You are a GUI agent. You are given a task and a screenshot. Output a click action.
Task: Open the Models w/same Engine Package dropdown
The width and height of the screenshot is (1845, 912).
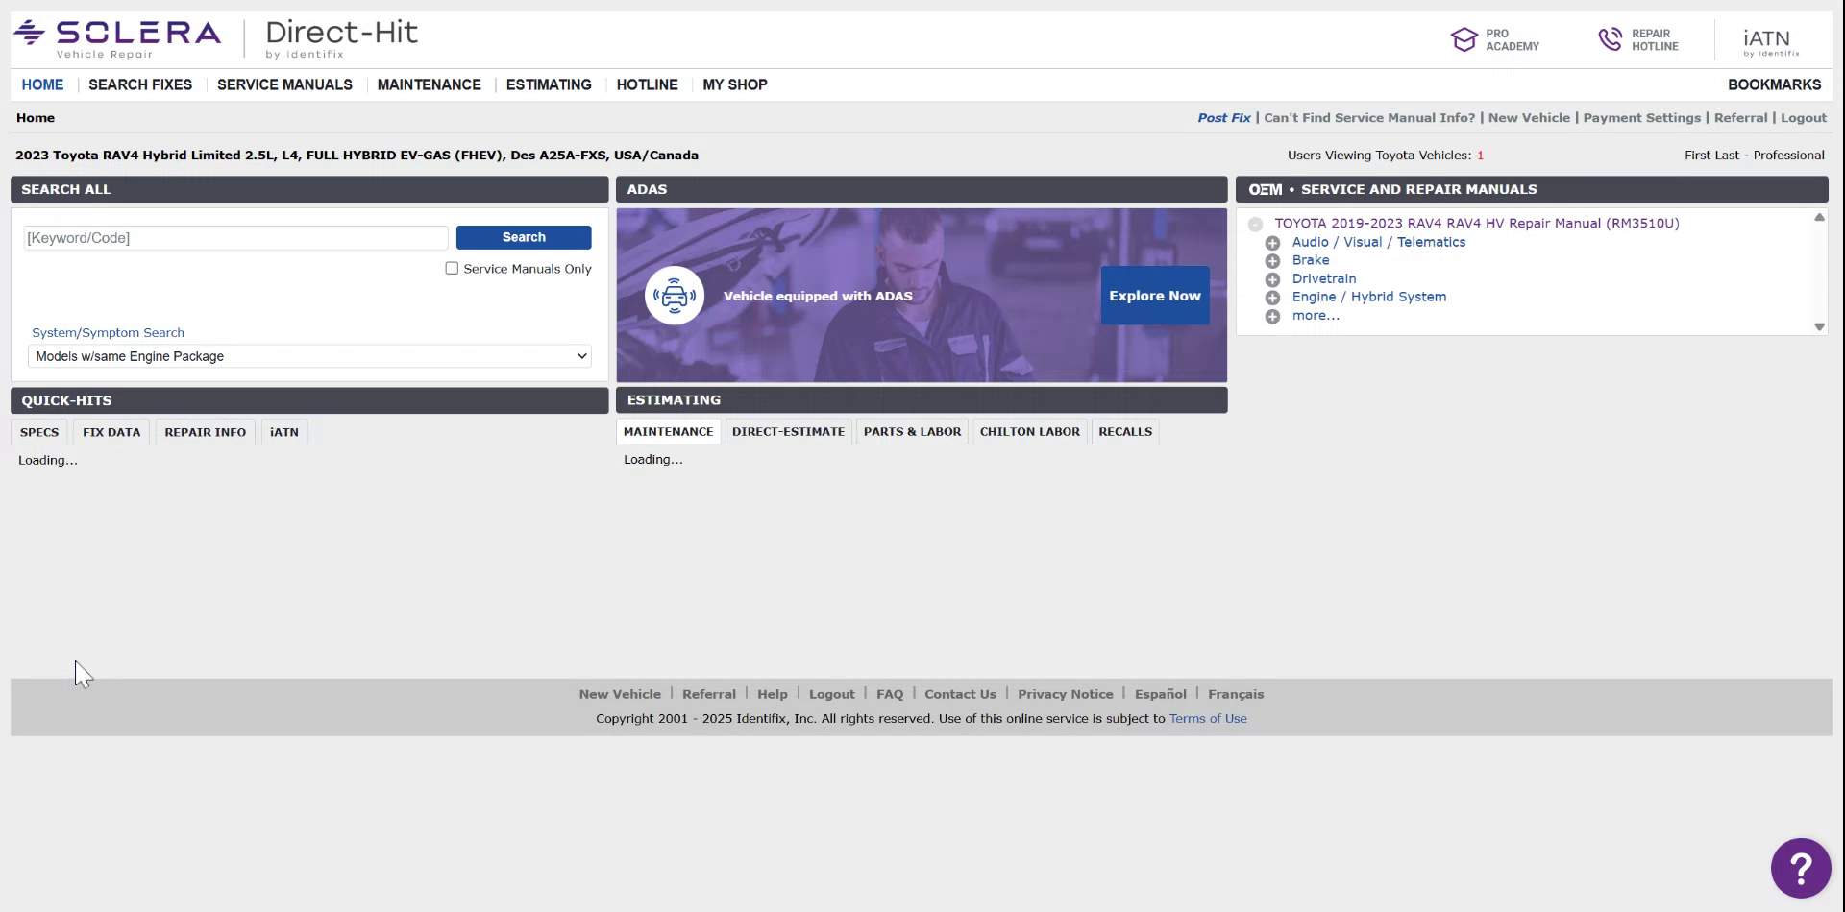point(307,355)
